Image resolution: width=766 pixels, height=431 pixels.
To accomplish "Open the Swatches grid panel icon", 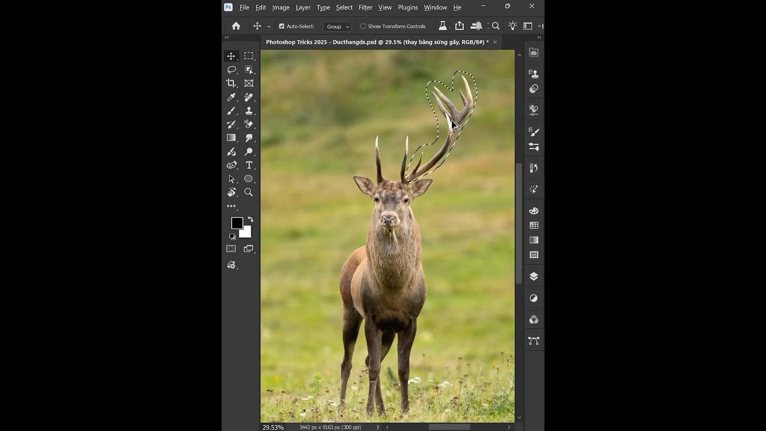I will point(534,226).
